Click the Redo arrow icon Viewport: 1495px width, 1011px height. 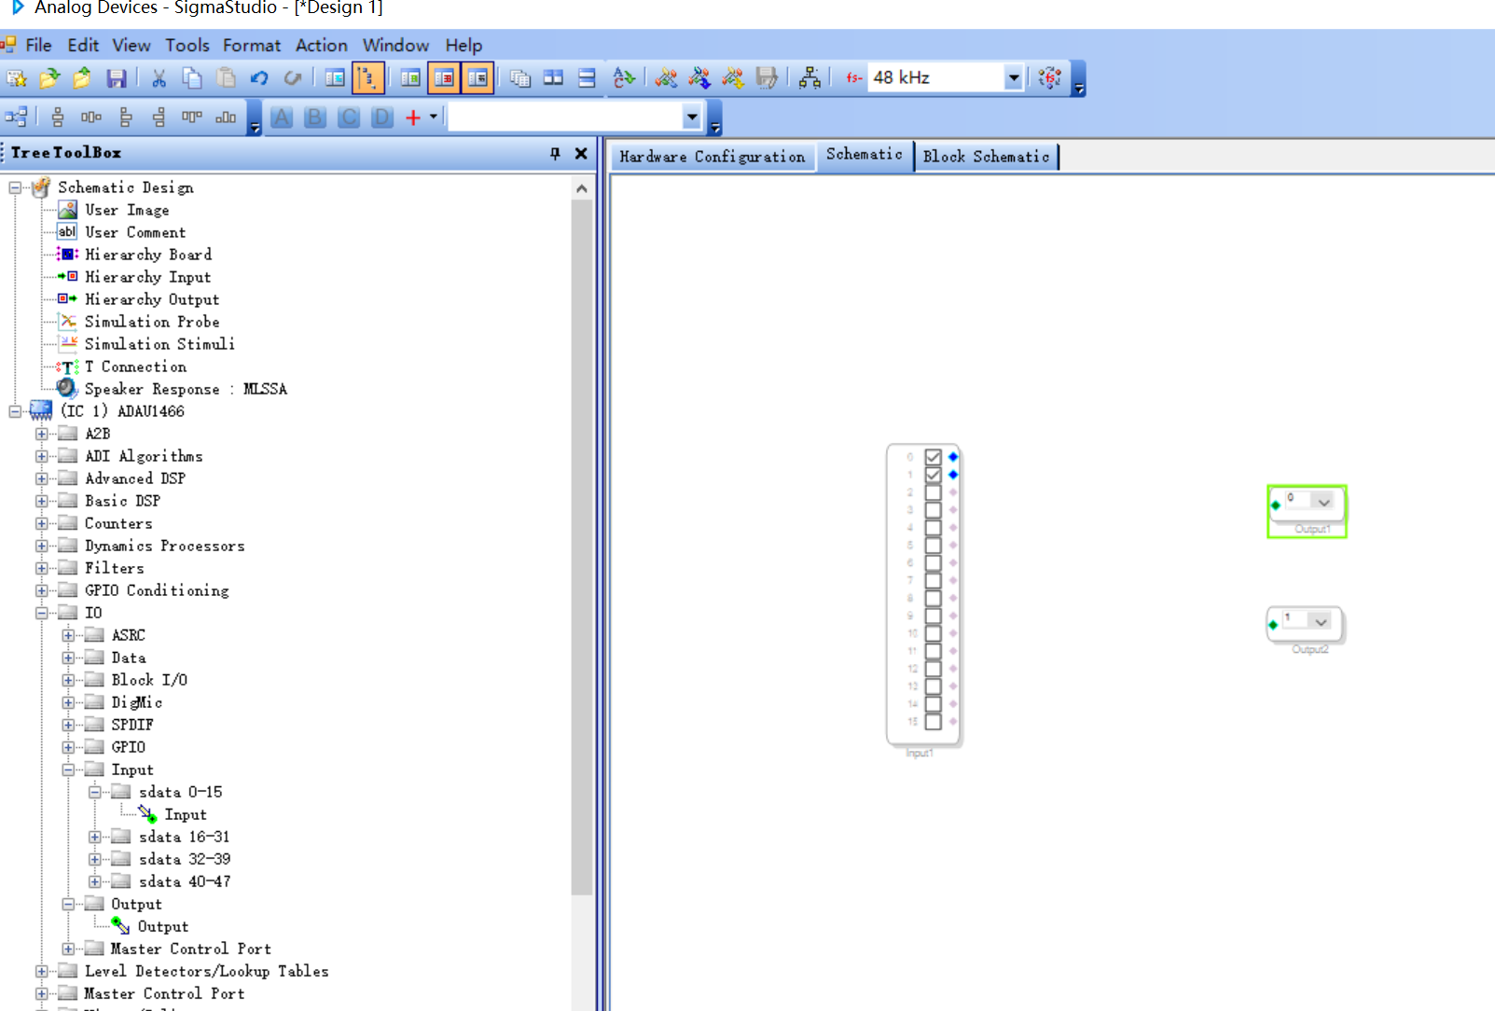pyautogui.click(x=293, y=78)
